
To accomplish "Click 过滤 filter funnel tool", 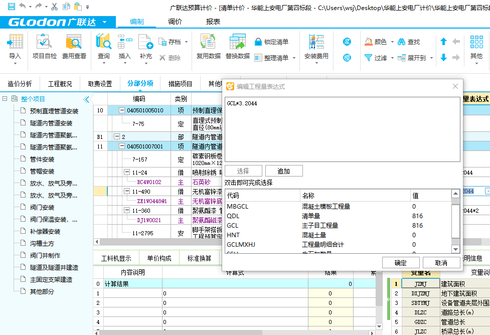I will 376,58.
